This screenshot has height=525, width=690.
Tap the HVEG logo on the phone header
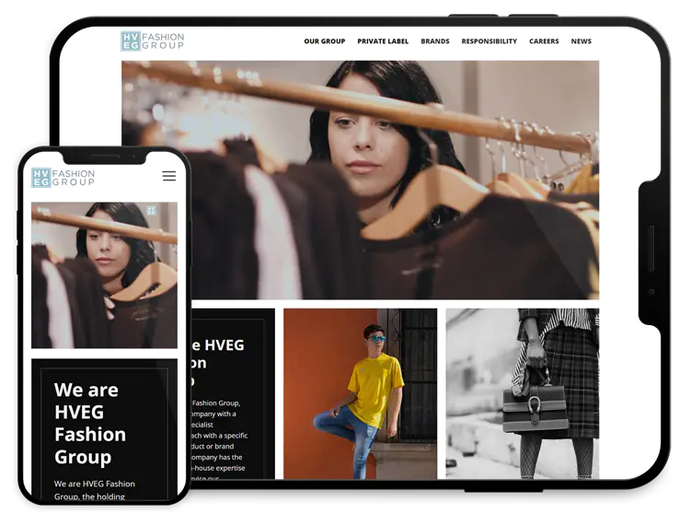click(63, 177)
